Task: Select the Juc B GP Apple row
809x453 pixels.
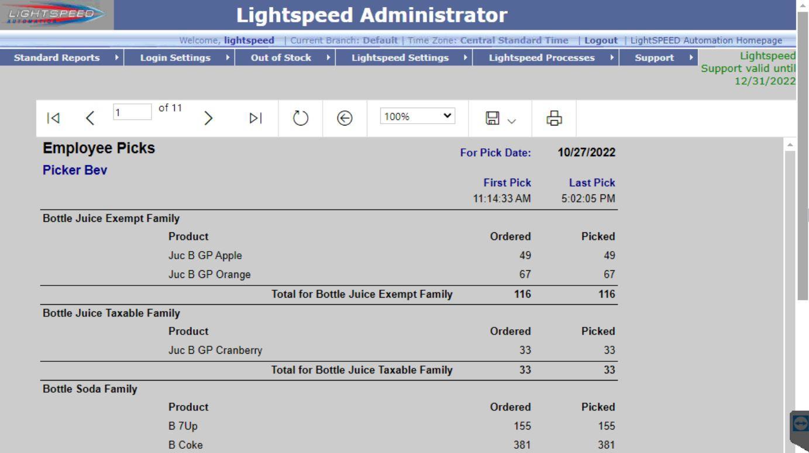Action: tap(329, 255)
